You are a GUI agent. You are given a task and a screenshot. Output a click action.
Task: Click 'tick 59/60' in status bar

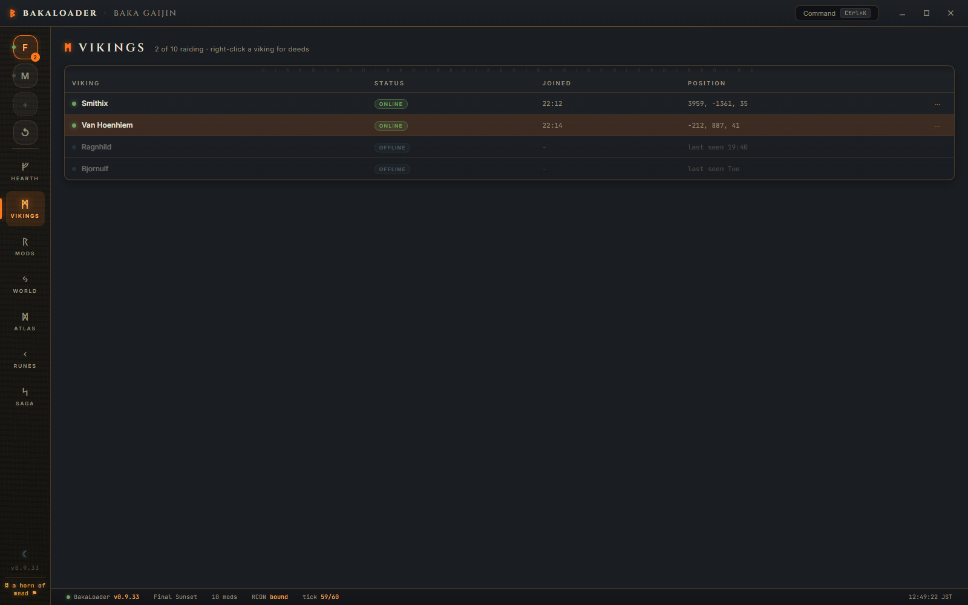(321, 597)
